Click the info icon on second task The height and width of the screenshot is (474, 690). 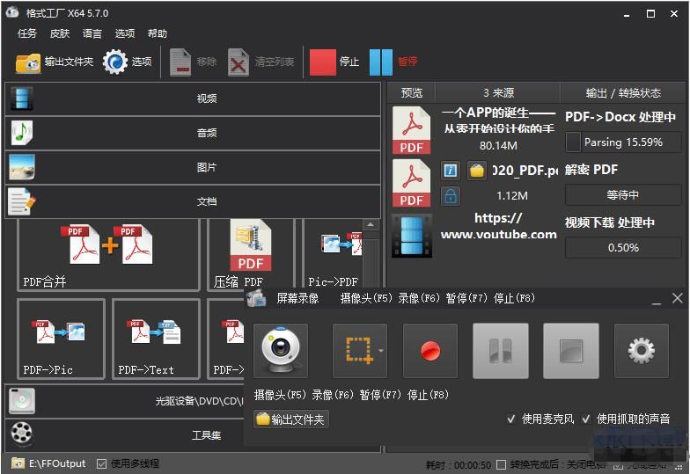coord(451,171)
